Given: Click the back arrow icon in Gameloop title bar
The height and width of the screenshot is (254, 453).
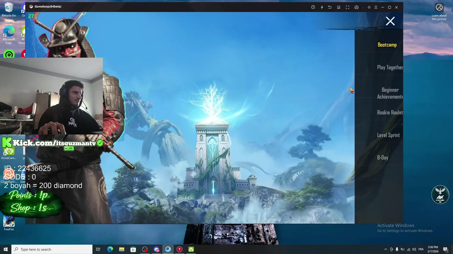Looking at the screenshot, I should point(330,7).
